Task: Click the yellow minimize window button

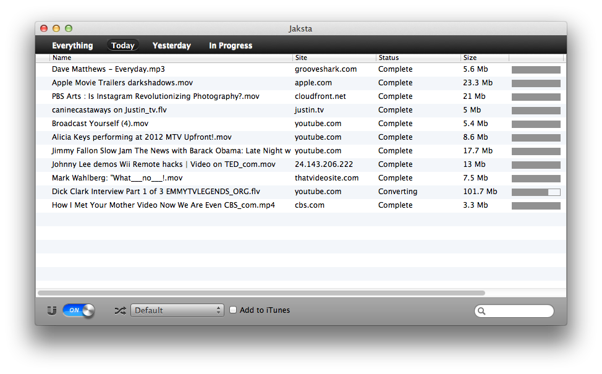Action: [56, 28]
